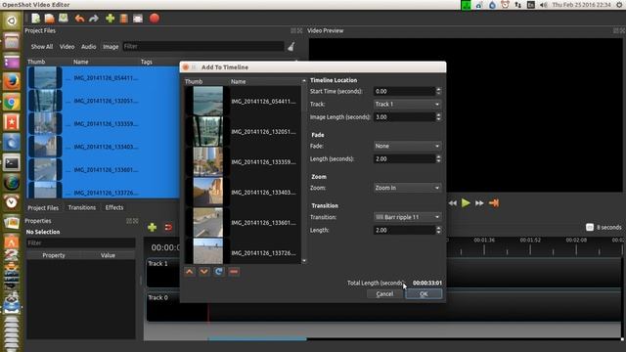The height and width of the screenshot is (352, 626).
Task: Select the Image filter button
Action: pos(111,47)
